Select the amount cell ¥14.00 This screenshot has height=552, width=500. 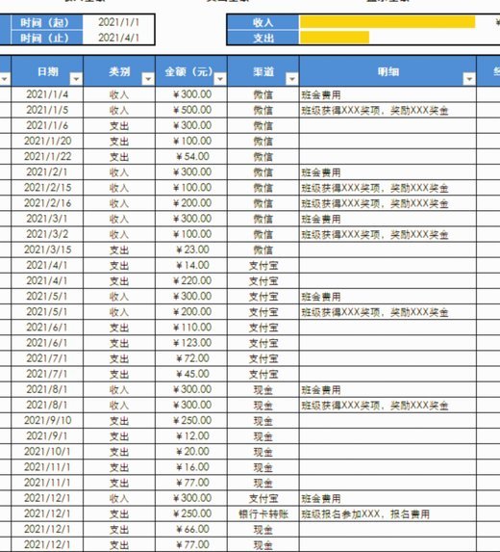click(x=191, y=265)
